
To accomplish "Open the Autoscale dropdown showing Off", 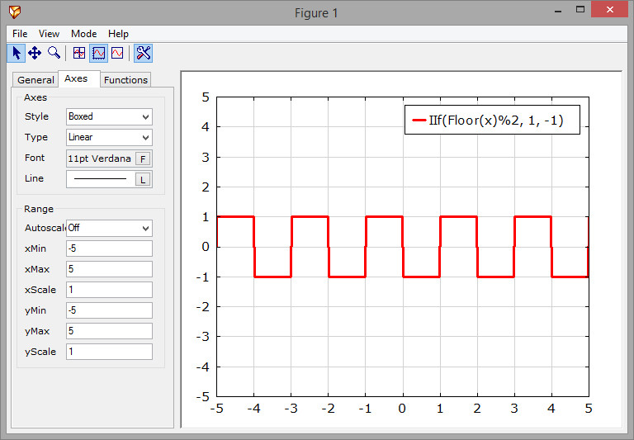I will (109, 228).
